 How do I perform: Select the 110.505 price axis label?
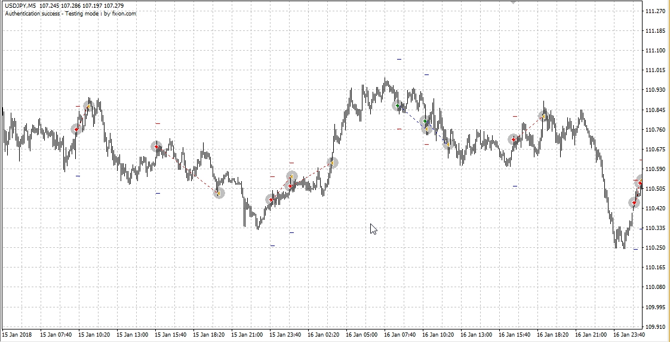coord(656,188)
